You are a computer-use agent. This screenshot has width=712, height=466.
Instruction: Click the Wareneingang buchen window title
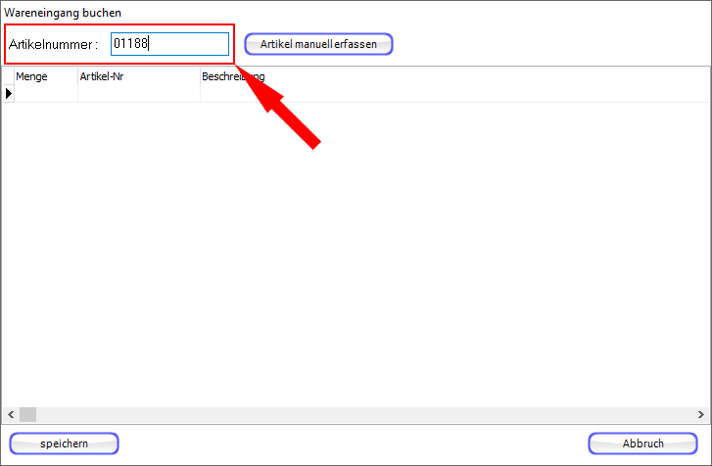point(56,13)
